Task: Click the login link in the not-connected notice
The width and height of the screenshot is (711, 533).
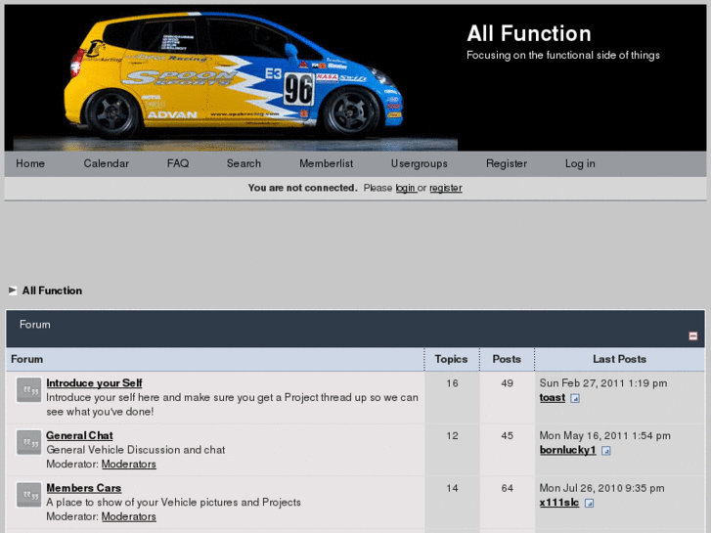Action: [406, 188]
